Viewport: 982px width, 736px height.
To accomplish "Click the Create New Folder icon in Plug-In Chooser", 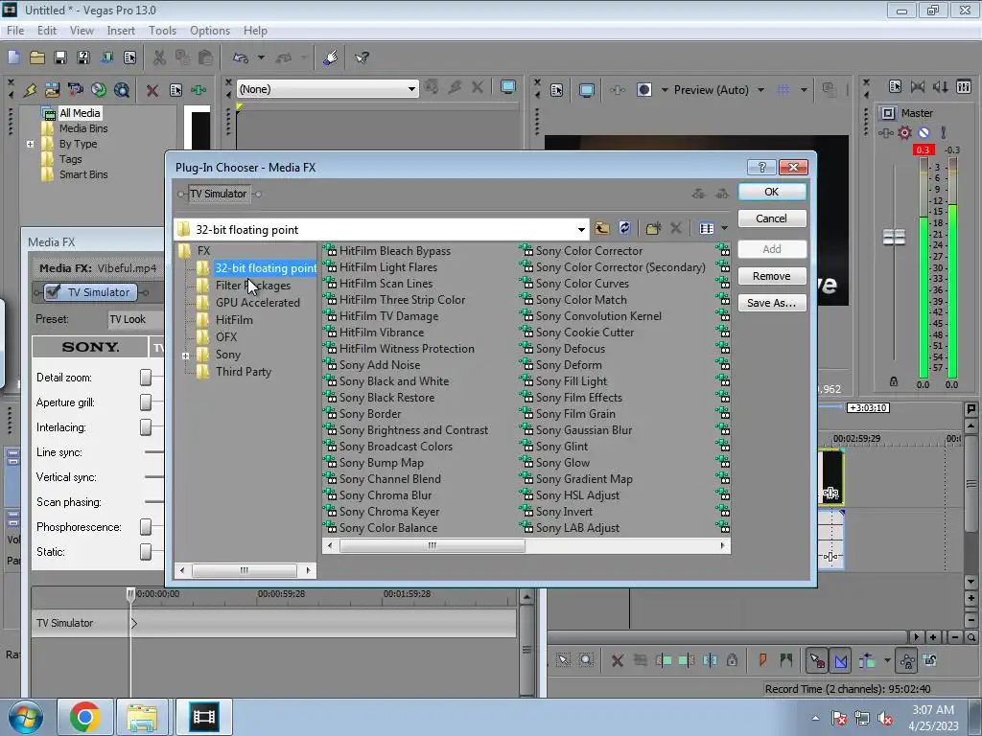I will pyautogui.click(x=653, y=228).
